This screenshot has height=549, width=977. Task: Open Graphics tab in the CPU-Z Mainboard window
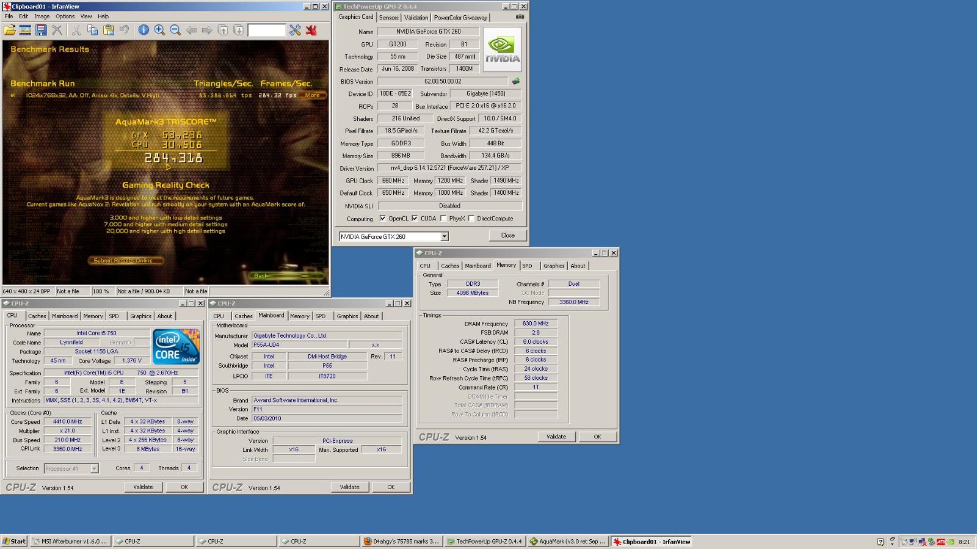tap(347, 316)
